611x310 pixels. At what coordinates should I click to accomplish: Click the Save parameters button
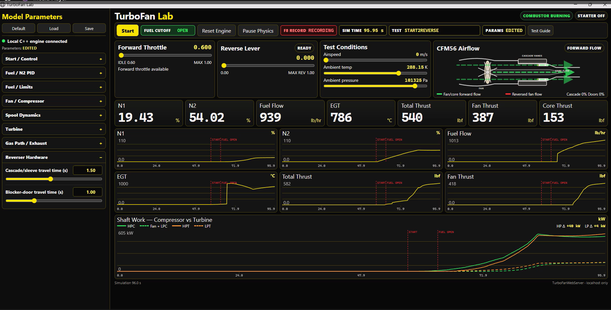(x=89, y=28)
